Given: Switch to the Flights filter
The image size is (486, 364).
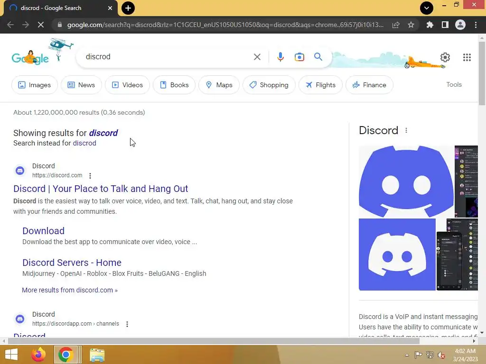Looking at the screenshot, I should (x=320, y=85).
